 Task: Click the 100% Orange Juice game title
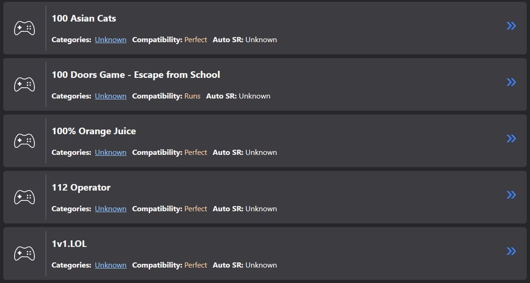point(94,131)
